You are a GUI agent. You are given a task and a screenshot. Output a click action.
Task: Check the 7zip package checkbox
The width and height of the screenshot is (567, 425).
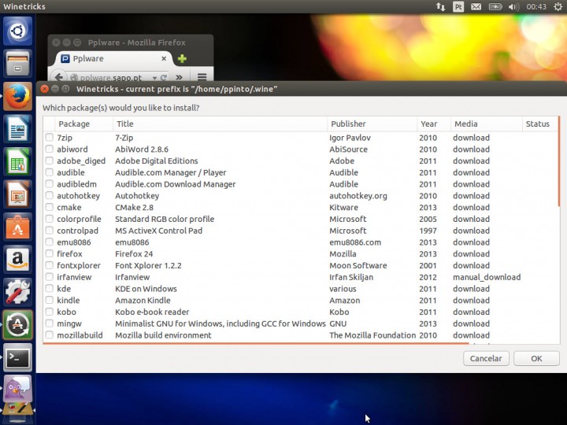coord(49,137)
